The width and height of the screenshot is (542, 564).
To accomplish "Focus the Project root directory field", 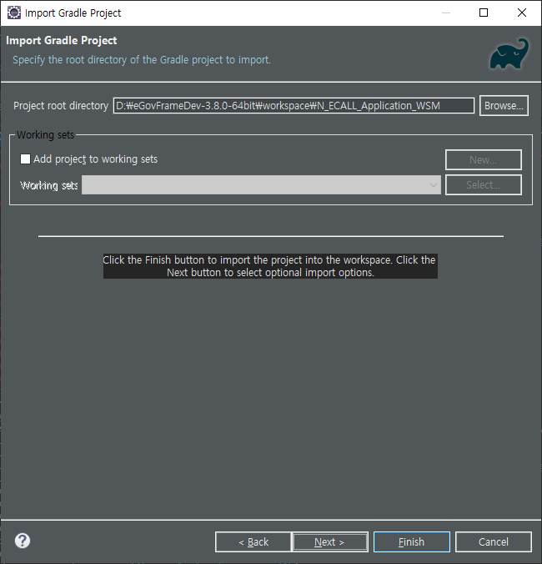I will pos(294,106).
